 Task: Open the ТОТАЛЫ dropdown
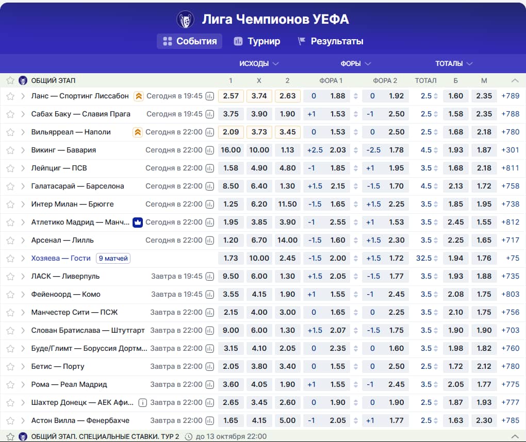(453, 64)
